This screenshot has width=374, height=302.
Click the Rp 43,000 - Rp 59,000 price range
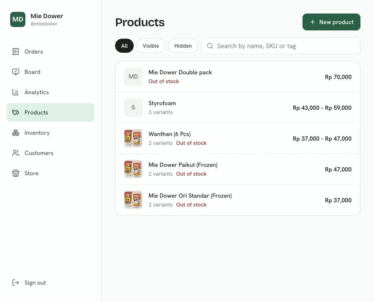(322, 108)
